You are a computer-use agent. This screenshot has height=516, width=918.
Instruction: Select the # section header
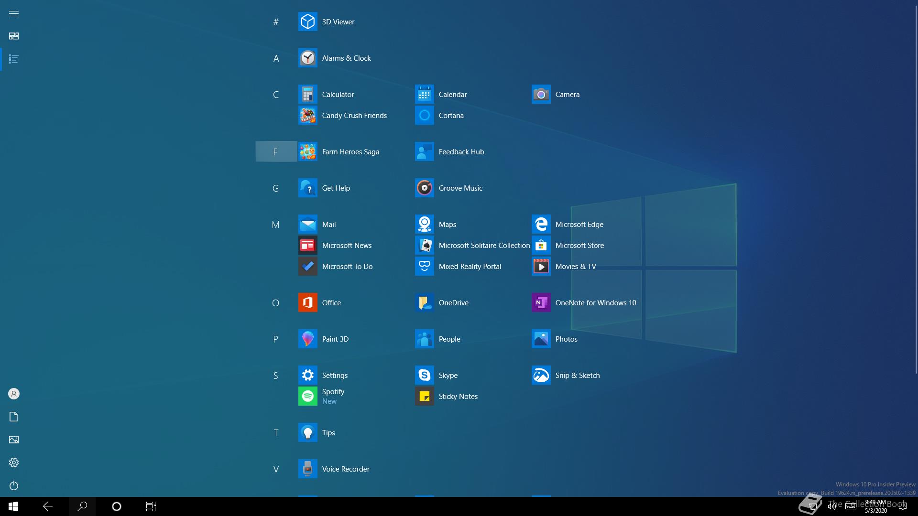click(276, 22)
